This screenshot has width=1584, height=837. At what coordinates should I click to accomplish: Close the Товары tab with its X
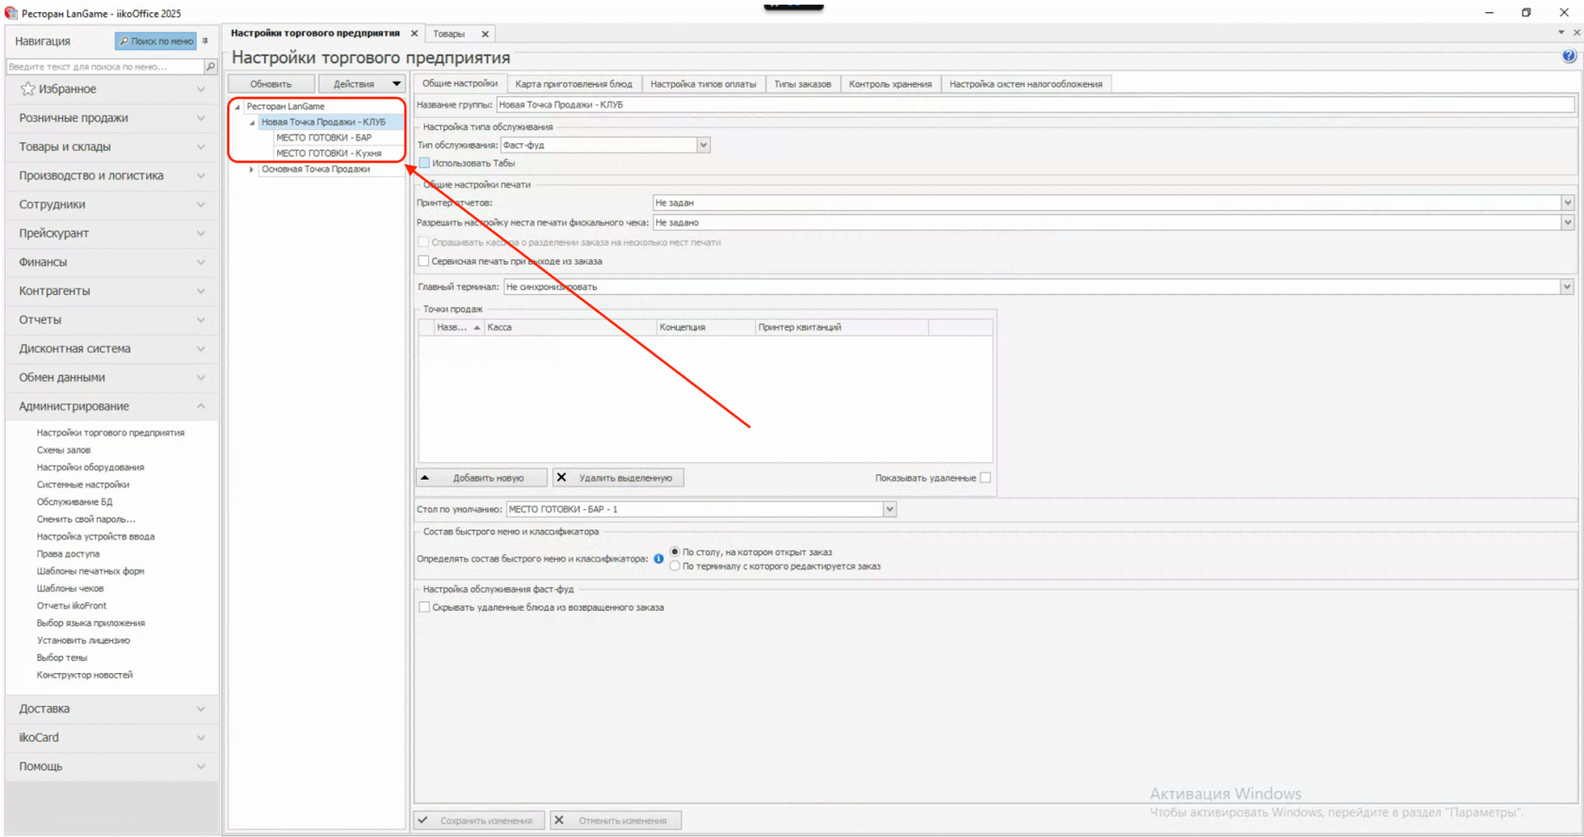(486, 34)
